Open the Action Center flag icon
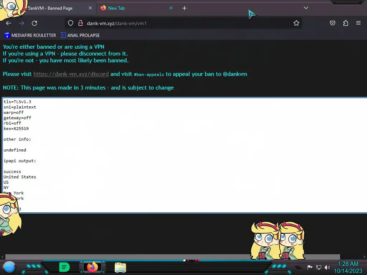This screenshot has height=275, width=367. [x=310, y=267]
